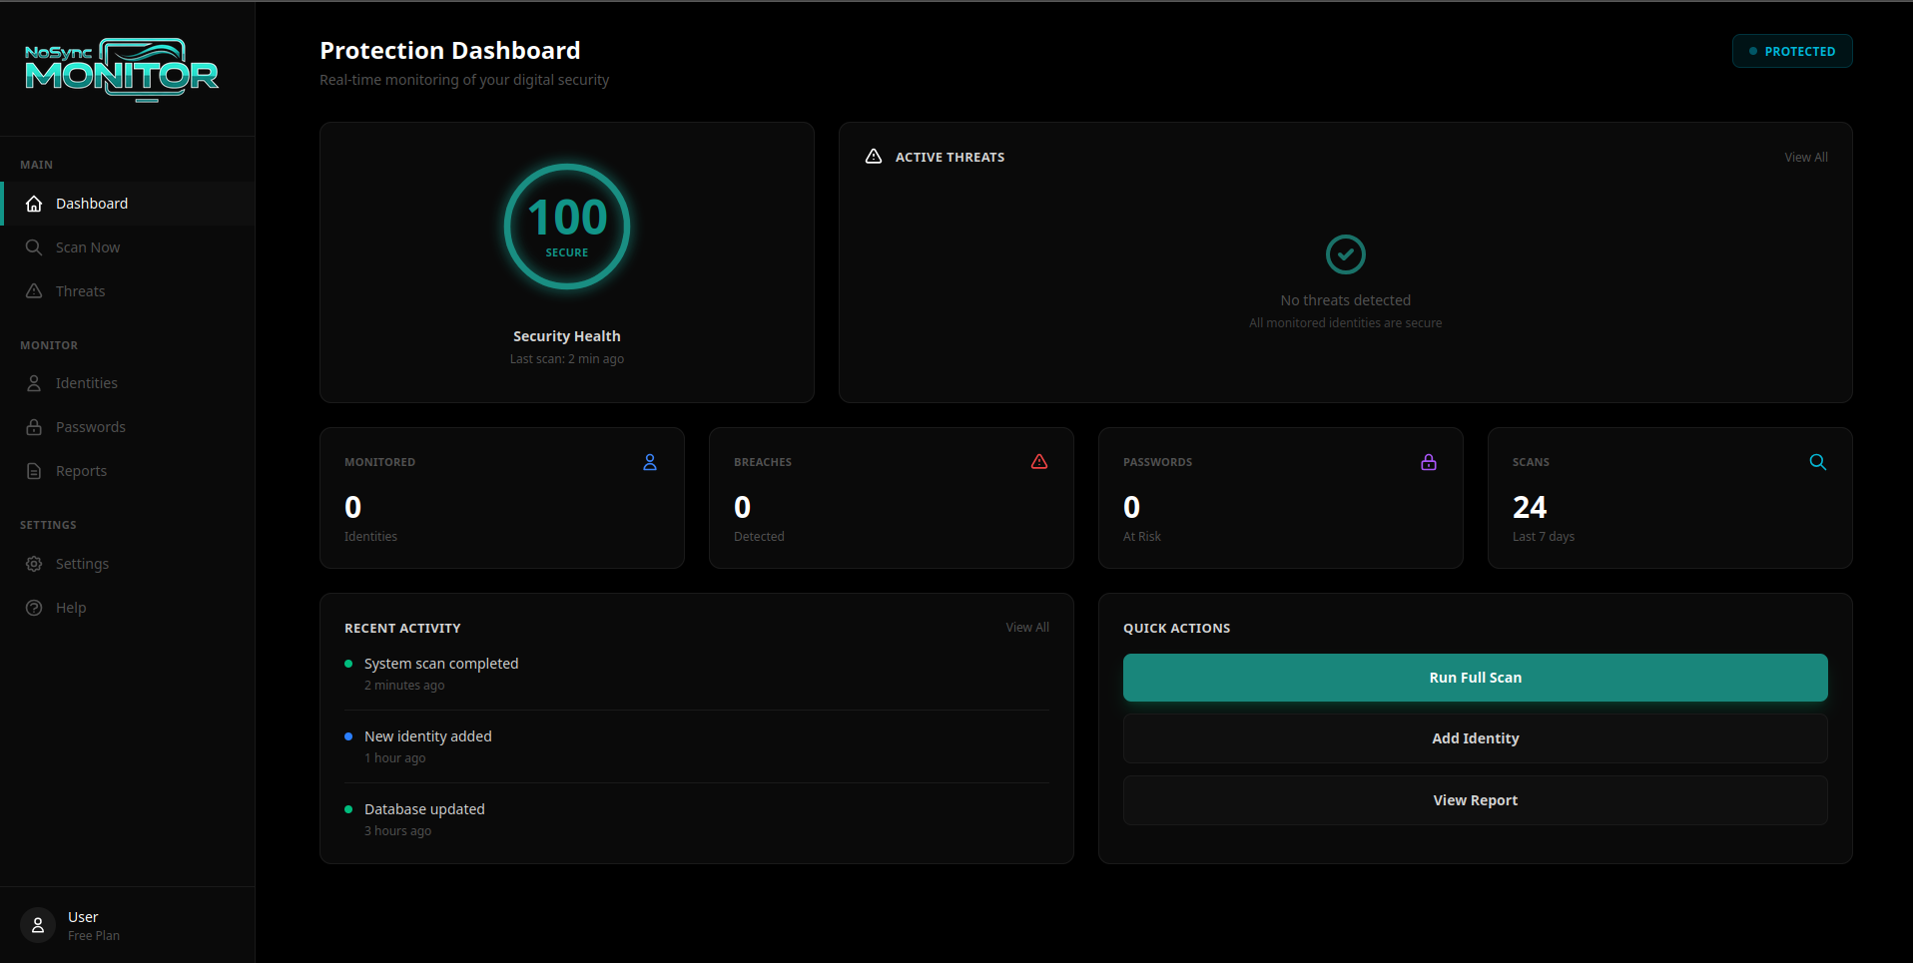Screen dimensions: 1913x963
Task: Click the Security Health score ring
Action: (x=566, y=227)
